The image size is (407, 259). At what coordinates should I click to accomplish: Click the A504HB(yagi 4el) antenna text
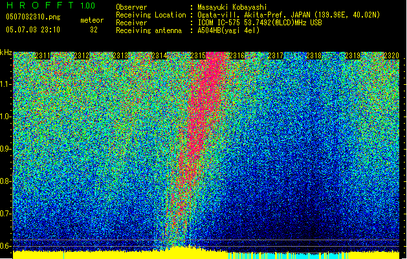228,30
